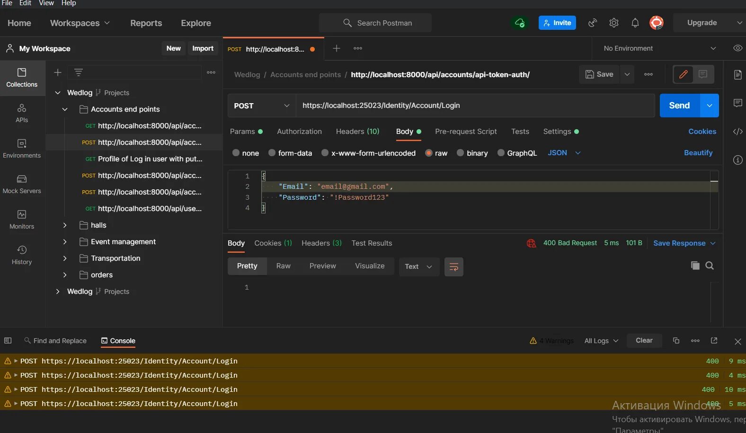The width and height of the screenshot is (746, 433).
Task: Switch to the Headers (10) request tab
Action: coord(357,132)
